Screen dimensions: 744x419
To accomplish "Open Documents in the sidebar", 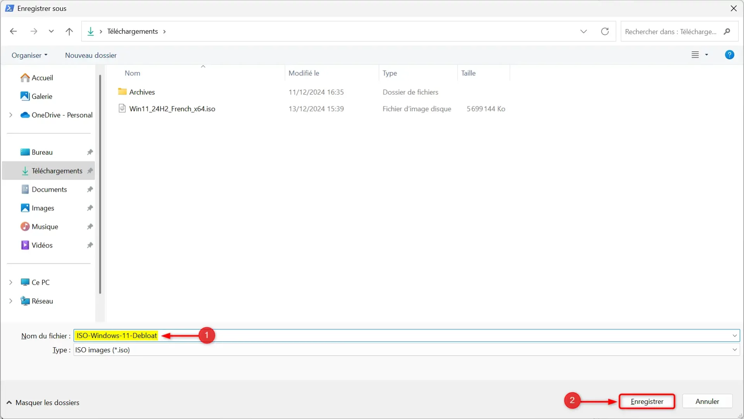I will 49,189.
